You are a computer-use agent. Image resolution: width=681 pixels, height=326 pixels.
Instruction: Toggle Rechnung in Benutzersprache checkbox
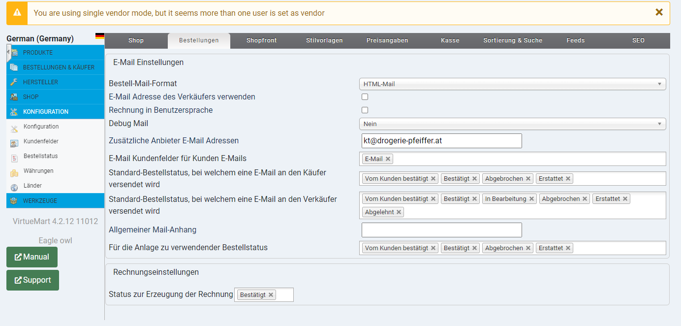click(x=365, y=110)
